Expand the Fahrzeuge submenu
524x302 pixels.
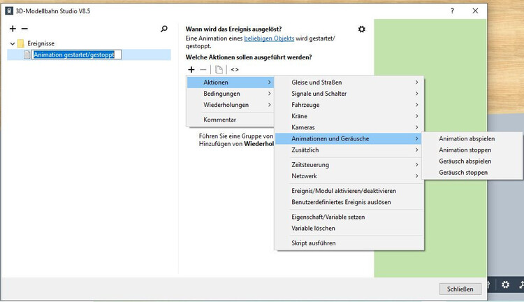click(x=349, y=105)
